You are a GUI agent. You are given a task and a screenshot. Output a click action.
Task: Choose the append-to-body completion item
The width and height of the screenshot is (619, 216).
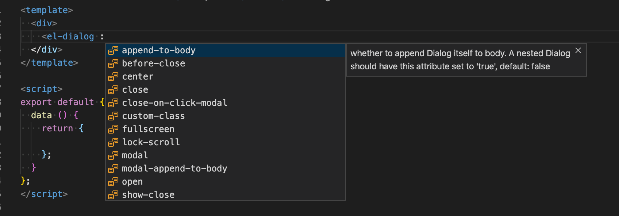pyautogui.click(x=226, y=50)
